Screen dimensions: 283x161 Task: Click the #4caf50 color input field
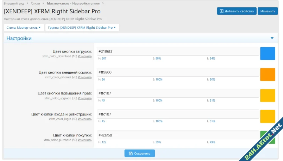pyautogui.click(x=177, y=135)
